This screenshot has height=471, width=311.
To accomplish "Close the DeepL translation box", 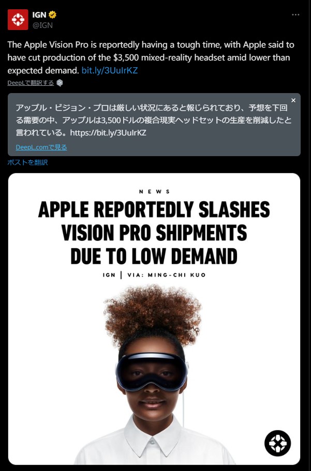I will (293, 100).
